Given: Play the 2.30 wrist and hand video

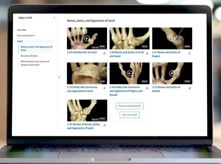Looking at the screenshot, I should (x=129, y=38).
